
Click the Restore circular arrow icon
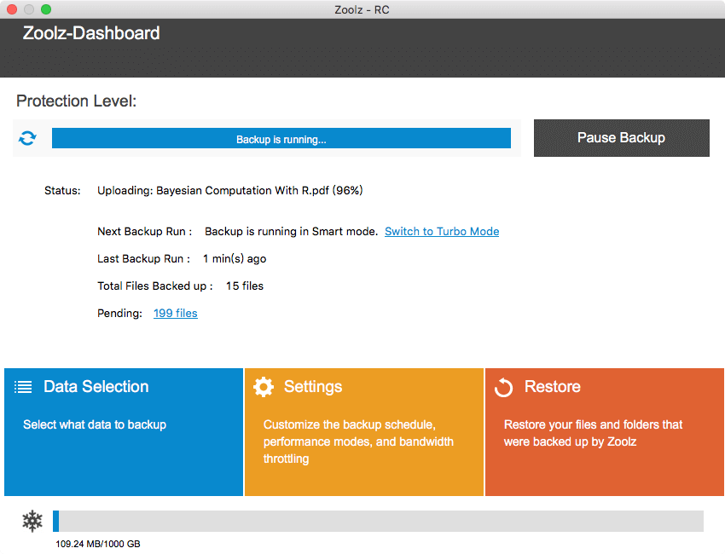504,388
